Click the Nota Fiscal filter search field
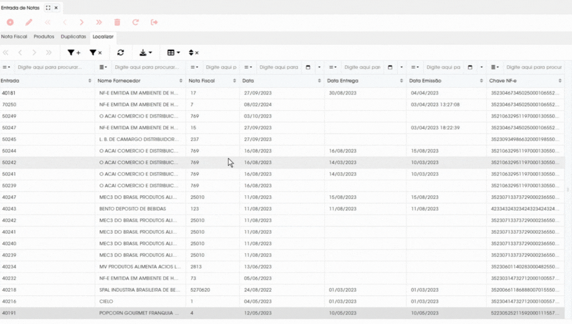 tap(221, 67)
